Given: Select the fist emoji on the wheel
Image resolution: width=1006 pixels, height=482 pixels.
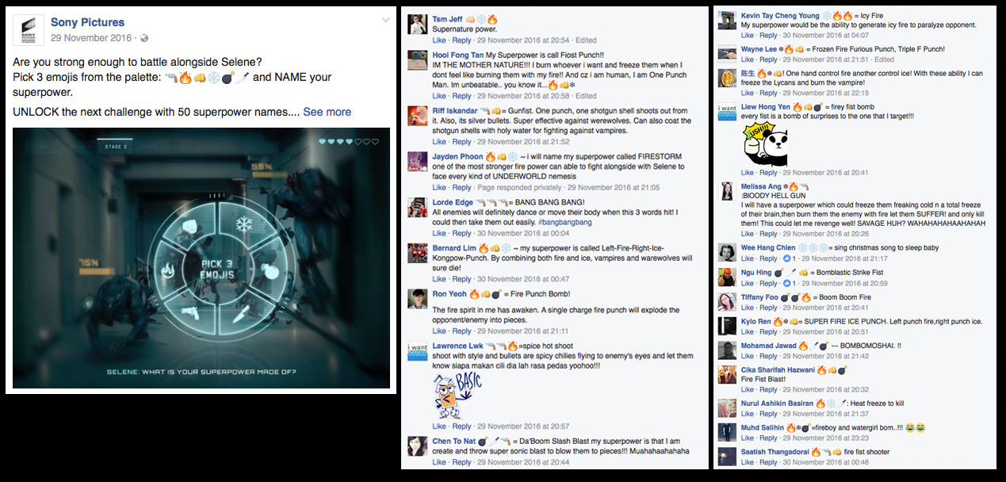Looking at the screenshot, I should pos(190,227).
